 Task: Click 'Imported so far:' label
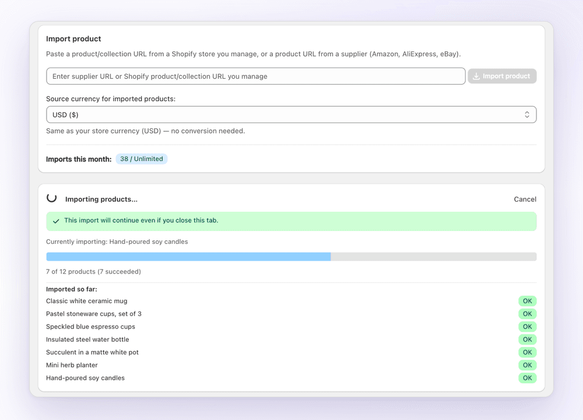71,289
